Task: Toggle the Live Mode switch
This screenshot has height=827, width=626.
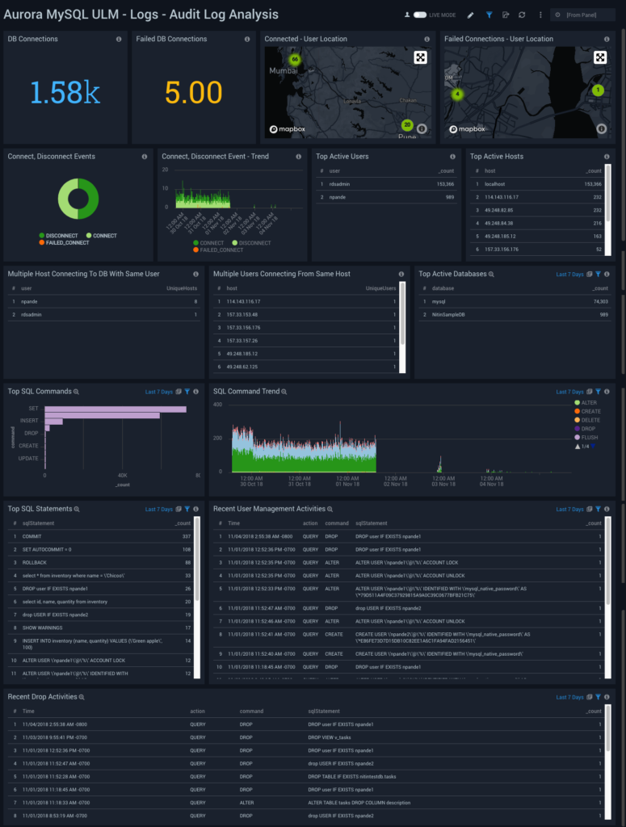Action: pyautogui.click(x=420, y=15)
